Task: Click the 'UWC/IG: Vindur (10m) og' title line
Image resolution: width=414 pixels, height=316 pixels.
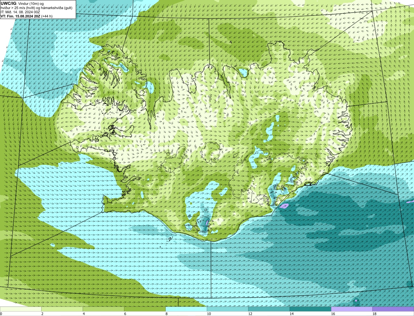Action: click(22, 3)
